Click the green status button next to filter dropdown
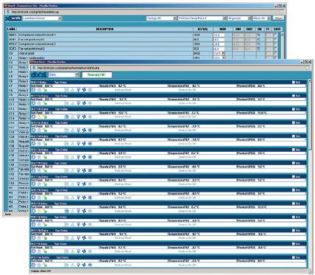 coord(96,74)
